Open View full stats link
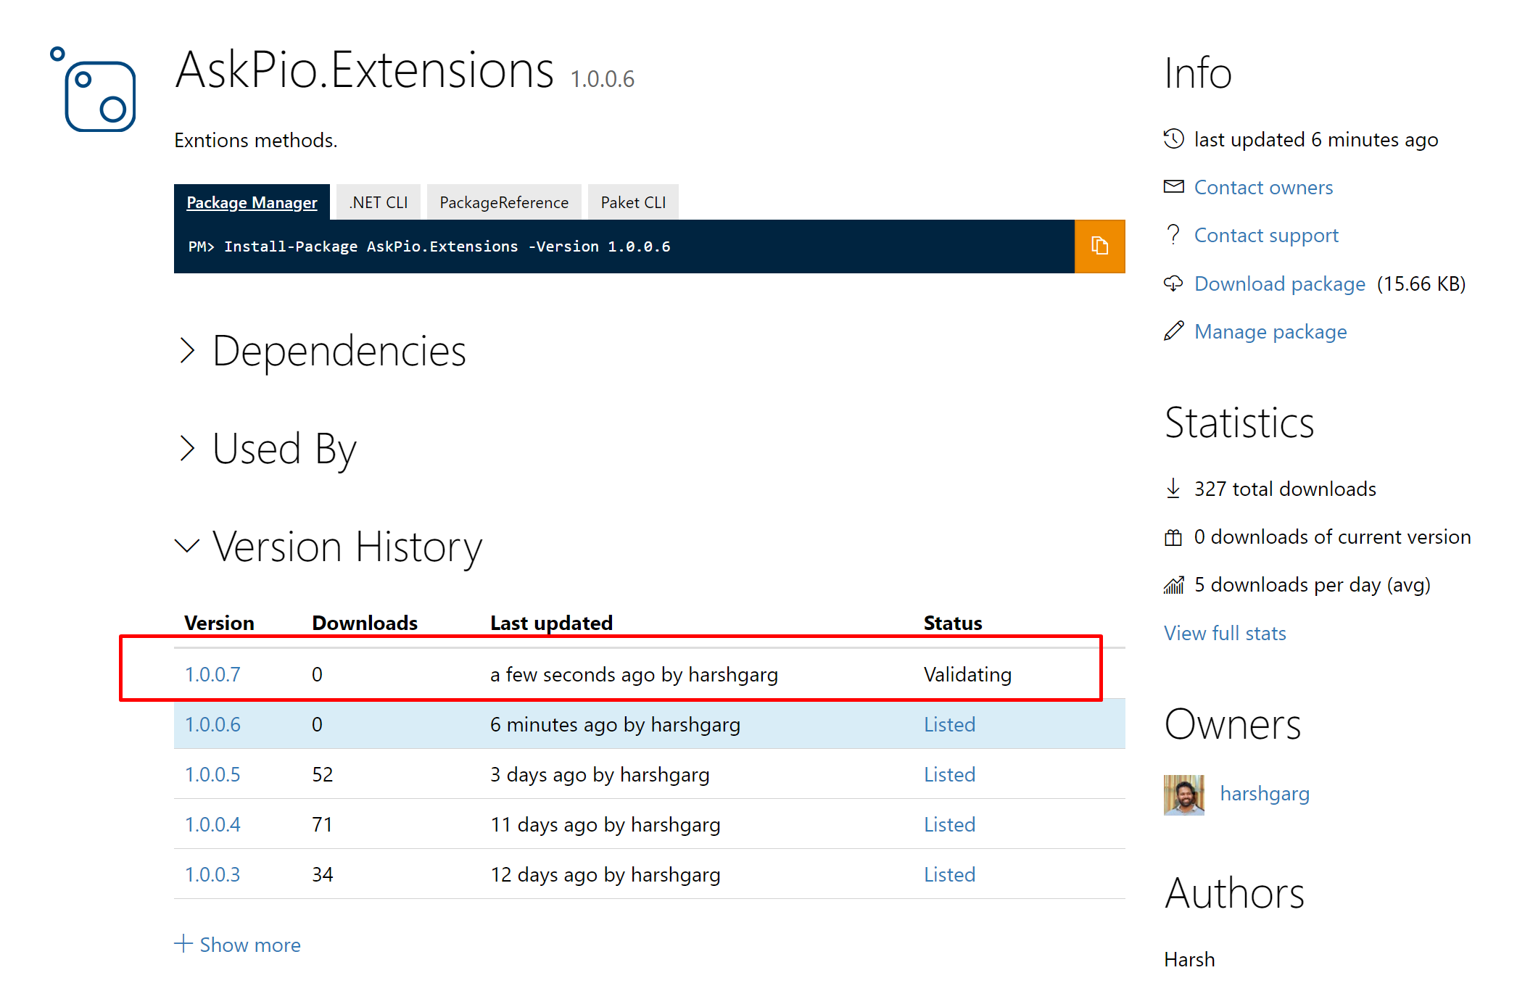The height and width of the screenshot is (1007, 1525). [1224, 633]
